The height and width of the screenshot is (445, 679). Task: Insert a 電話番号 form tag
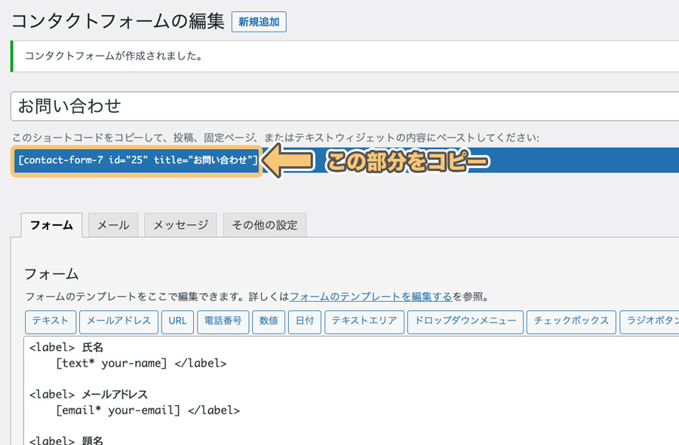223,322
